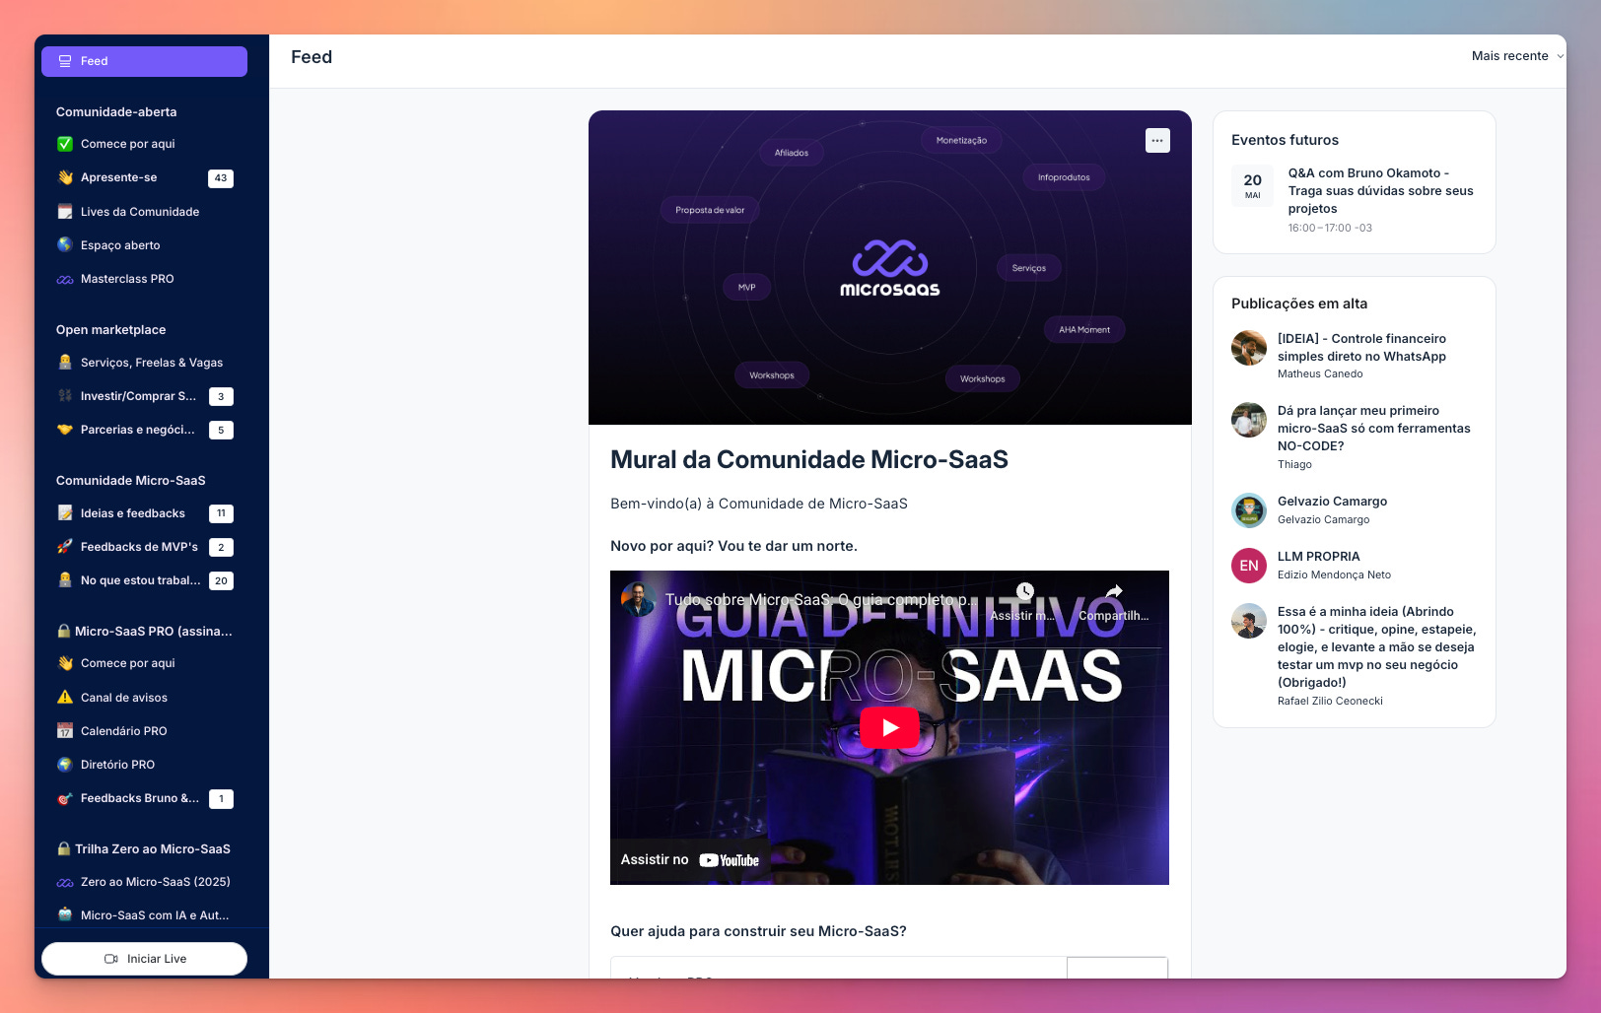Image resolution: width=1601 pixels, height=1013 pixels.
Task: Click calendar icon next to Calendário PRO
Action: pos(65,731)
